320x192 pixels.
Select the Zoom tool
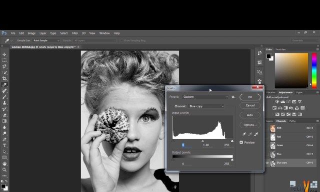(4, 170)
